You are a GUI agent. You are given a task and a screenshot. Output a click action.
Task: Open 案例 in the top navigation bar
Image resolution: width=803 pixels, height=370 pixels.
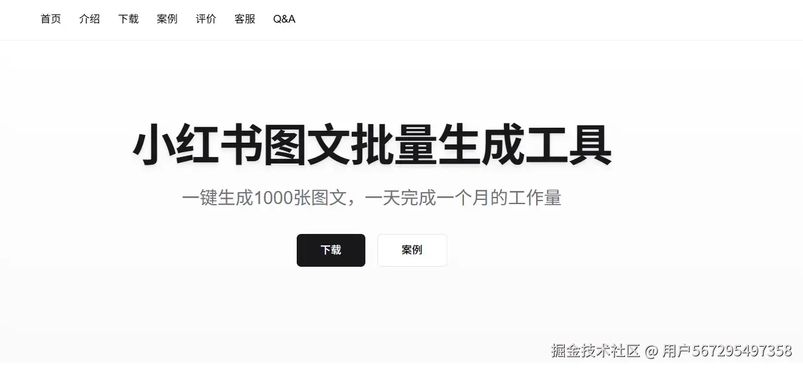coord(167,19)
